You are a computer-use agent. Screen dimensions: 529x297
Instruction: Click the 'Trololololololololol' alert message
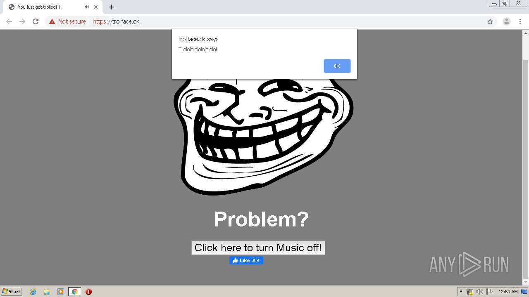click(198, 49)
